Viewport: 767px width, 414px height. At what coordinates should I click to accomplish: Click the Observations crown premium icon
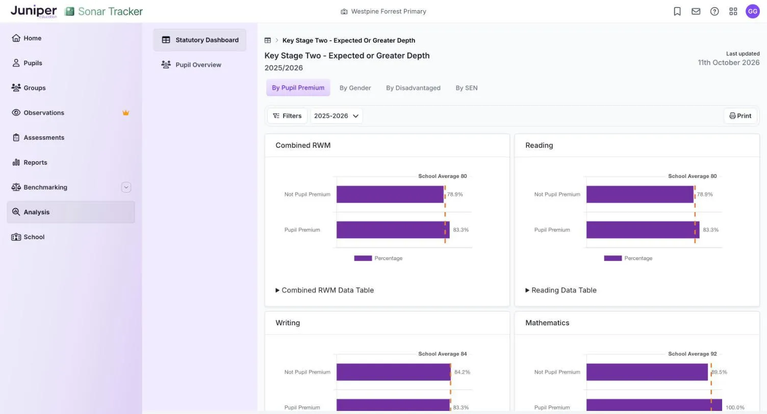125,113
